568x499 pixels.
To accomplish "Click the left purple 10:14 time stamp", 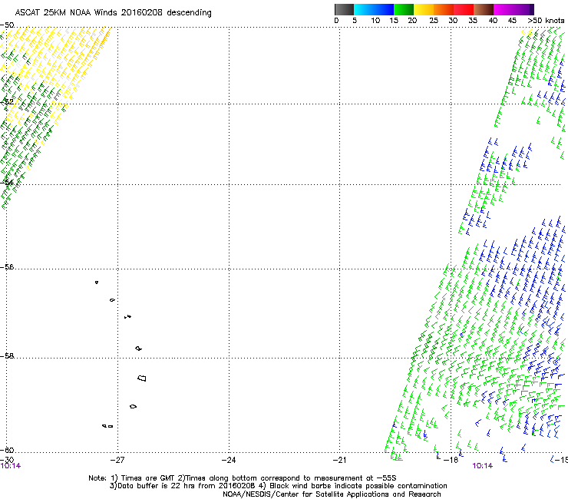I will [11, 466].
